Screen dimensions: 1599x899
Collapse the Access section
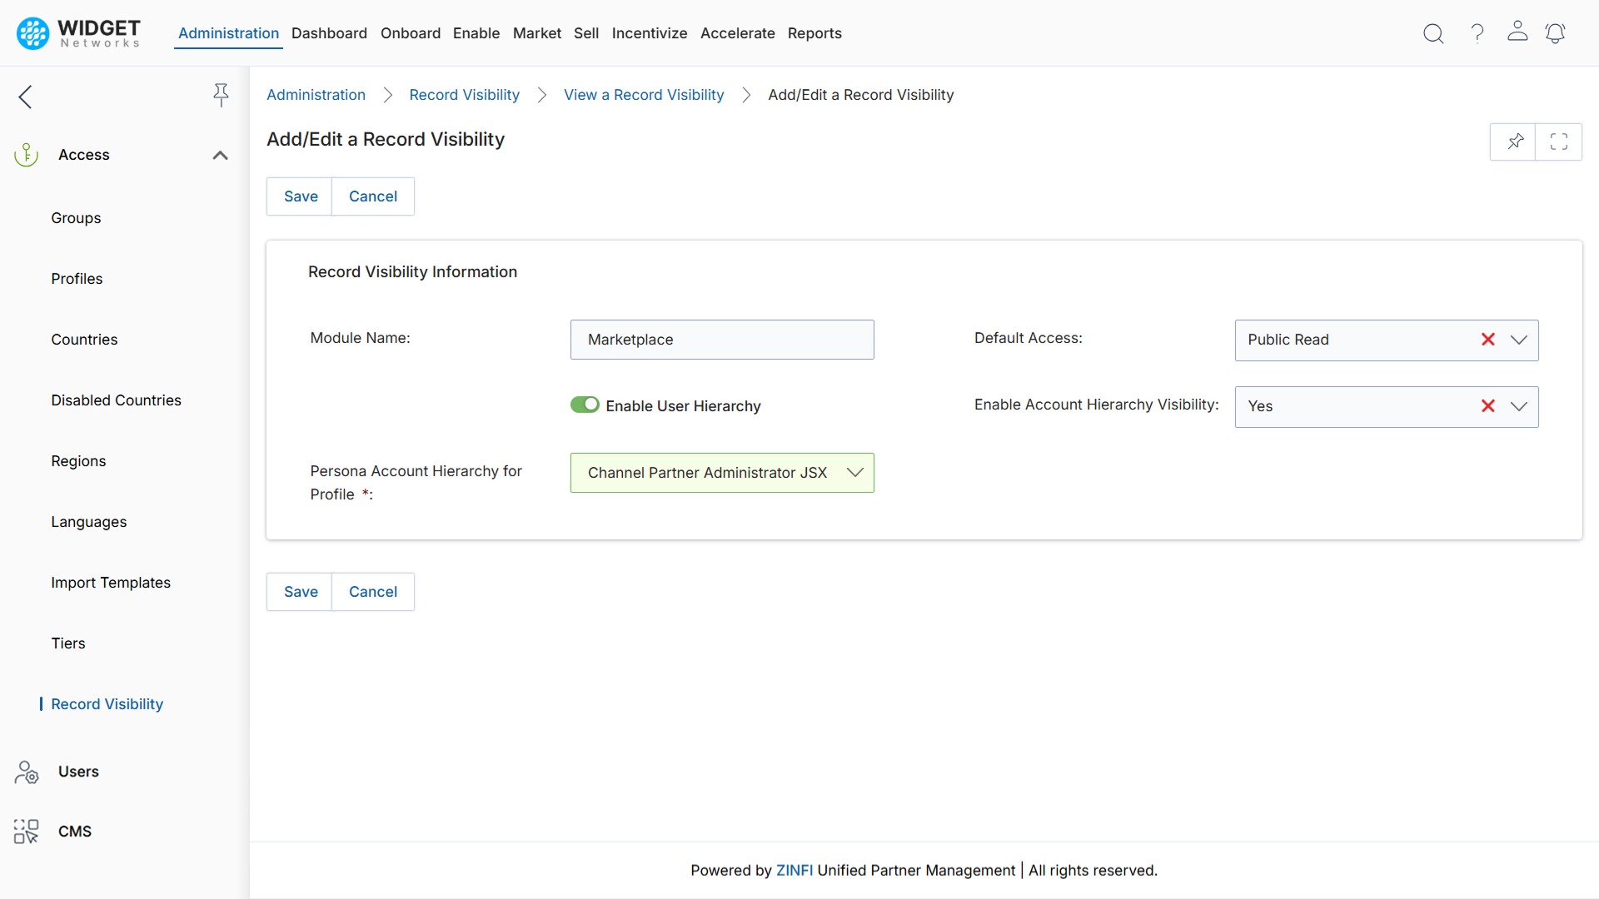click(219, 155)
